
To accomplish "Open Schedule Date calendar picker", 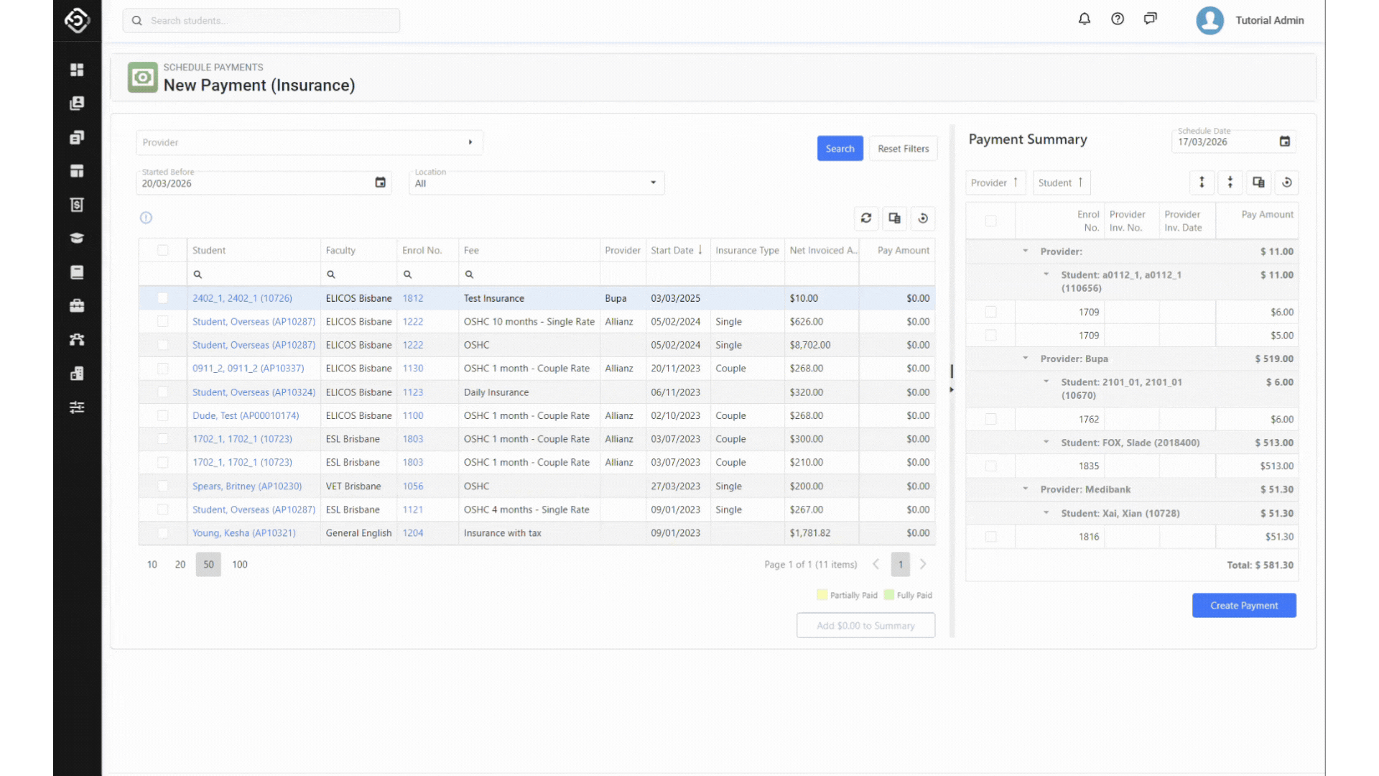I will pos(1285,142).
